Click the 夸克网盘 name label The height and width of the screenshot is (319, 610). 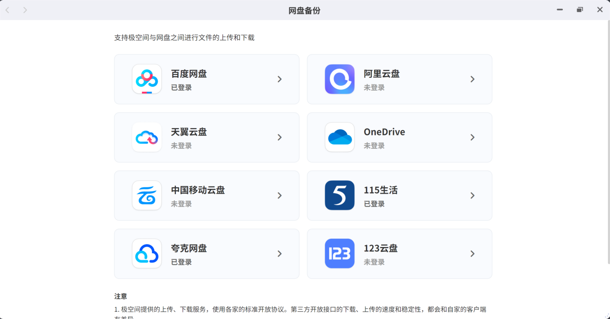click(189, 248)
